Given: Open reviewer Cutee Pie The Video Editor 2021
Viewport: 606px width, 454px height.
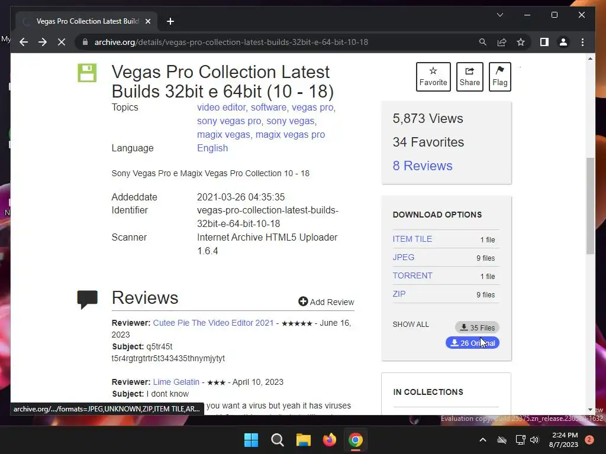Looking at the screenshot, I should tap(213, 323).
